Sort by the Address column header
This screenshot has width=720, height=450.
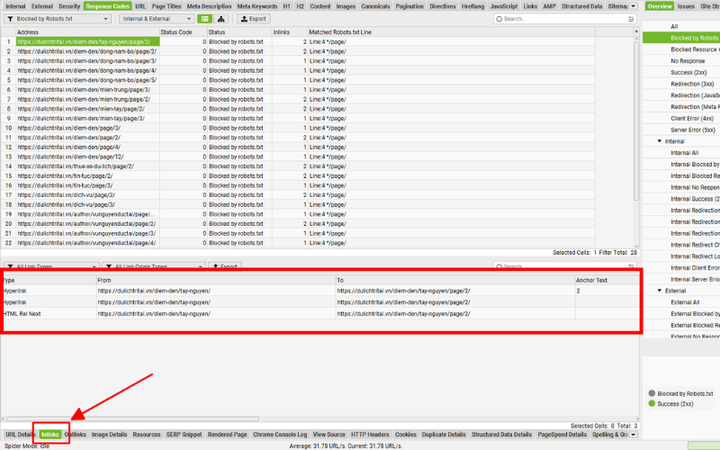click(87, 32)
